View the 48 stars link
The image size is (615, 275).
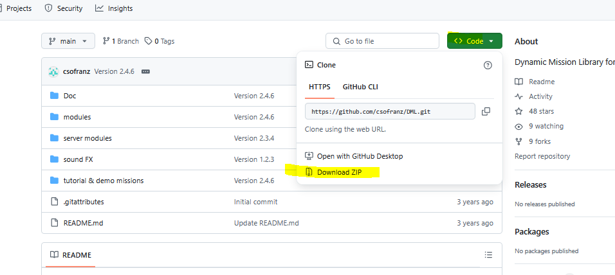point(541,111)
